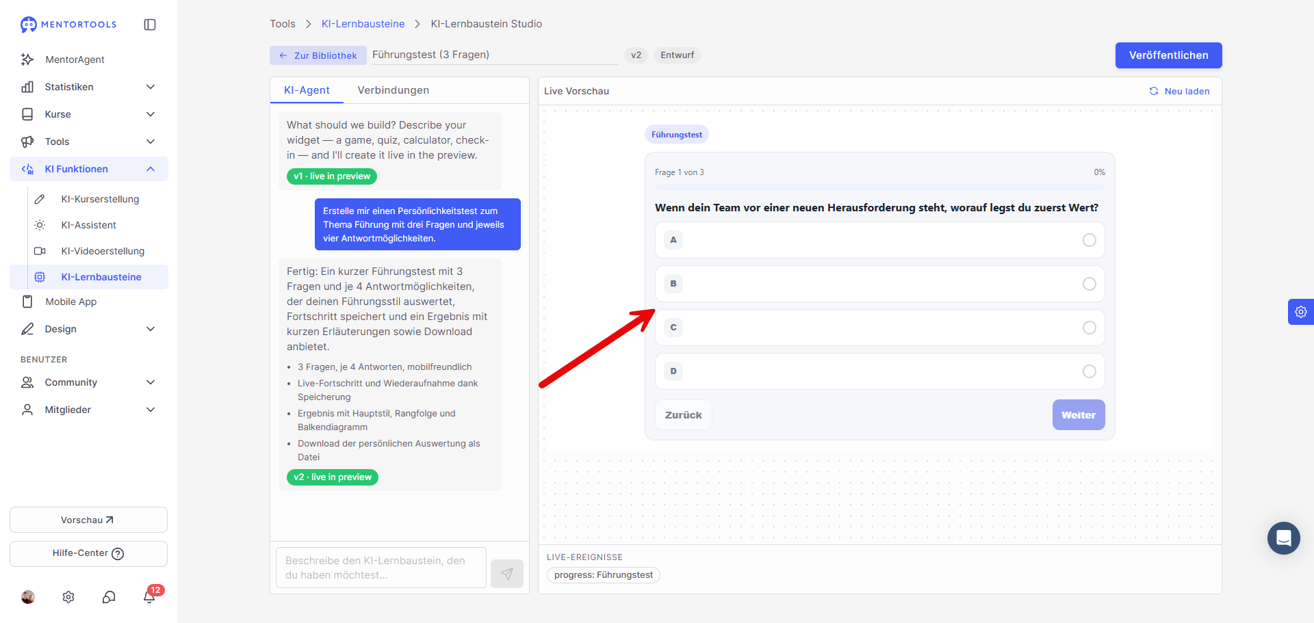Click the Veröffentlichen button
Image resolution: width=1314 pixels, height=623 pixels.
(x=1169, y=55)
